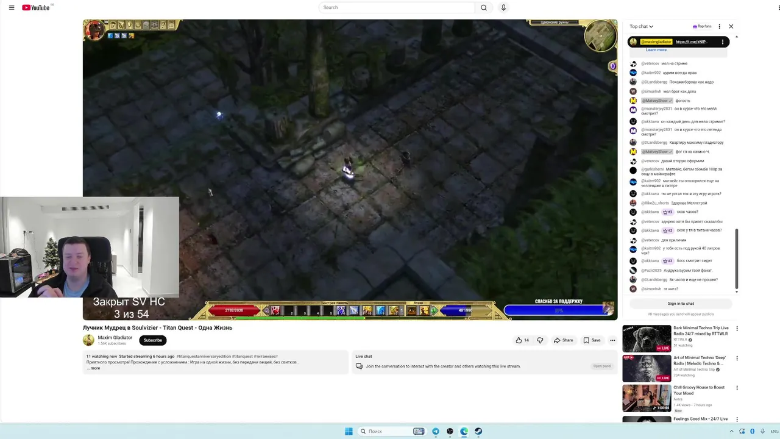Click taskbar search keyboard widget icon
Screen dimensions: 780x439
(x=419, y=431)
